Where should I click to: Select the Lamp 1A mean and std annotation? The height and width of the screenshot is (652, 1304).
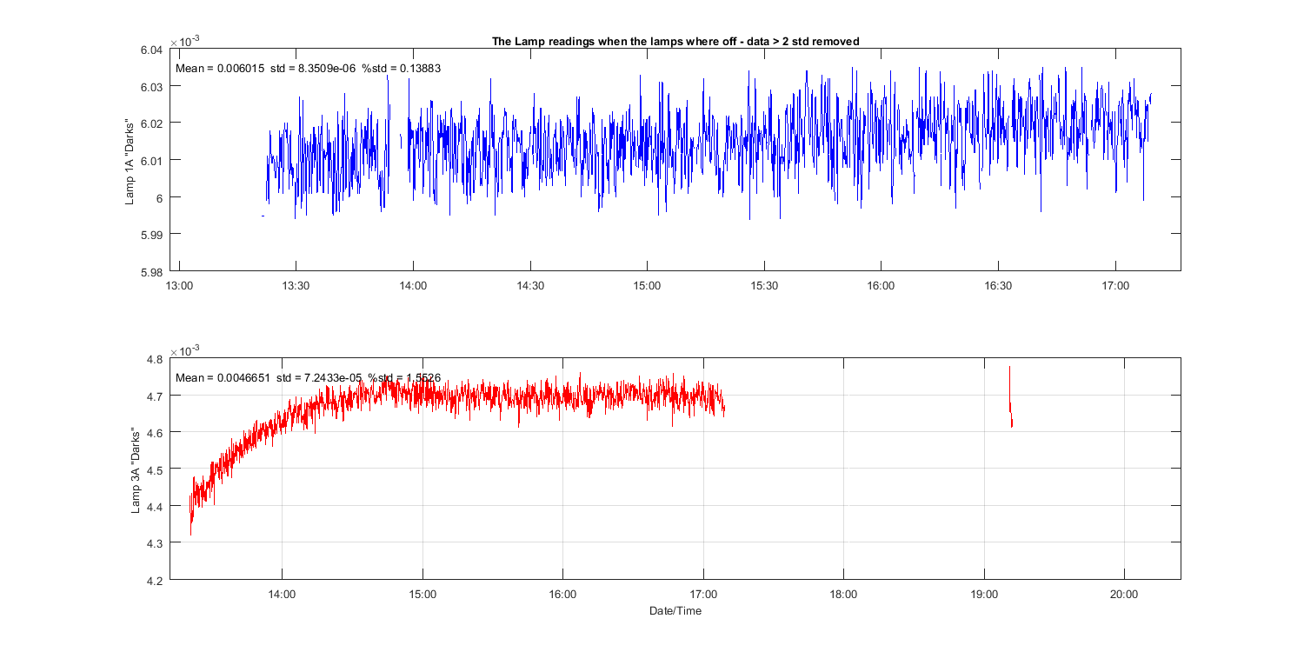(308, 68)
